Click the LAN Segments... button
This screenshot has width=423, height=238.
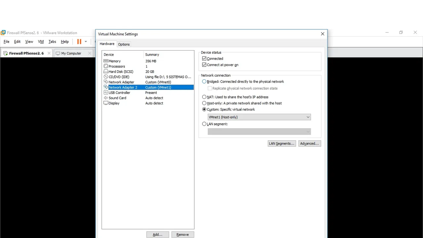(x=282, y=143)
